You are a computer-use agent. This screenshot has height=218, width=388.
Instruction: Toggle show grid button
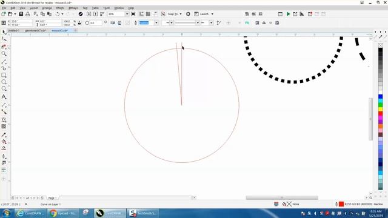click(148, 14)
